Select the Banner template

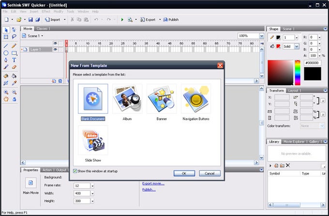[x=162, y=103]
